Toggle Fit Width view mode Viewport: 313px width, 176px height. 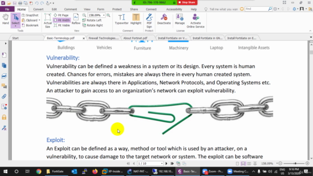[62, 20]
